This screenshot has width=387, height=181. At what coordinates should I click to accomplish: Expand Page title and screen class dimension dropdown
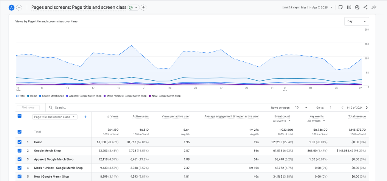click(x=55, y=117)
